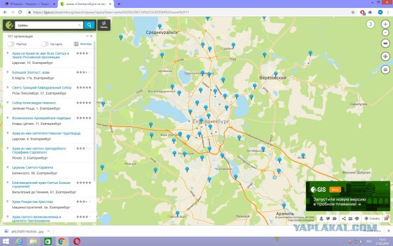Click the Екатеринбург city label on map

point(211,121)
